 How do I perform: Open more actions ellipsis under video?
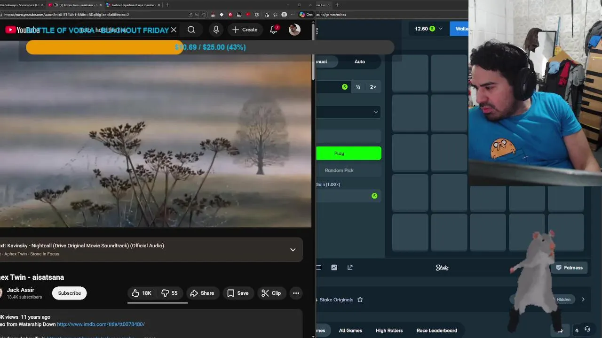pyautogui.click(x=296, y=293)
